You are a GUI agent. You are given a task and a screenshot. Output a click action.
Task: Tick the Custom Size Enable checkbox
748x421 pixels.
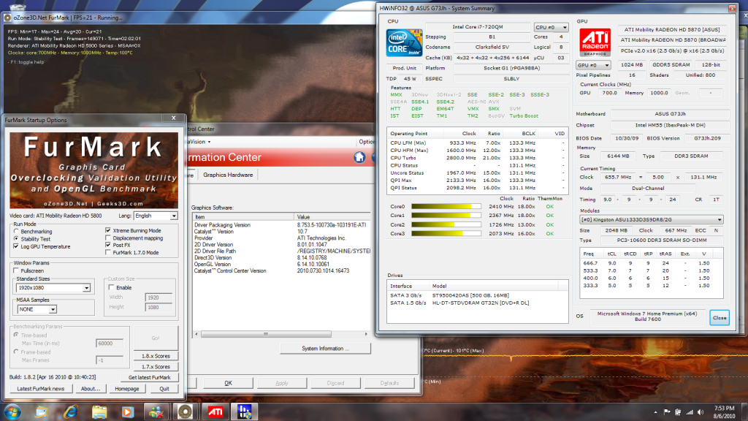click(x=112, y=287)
